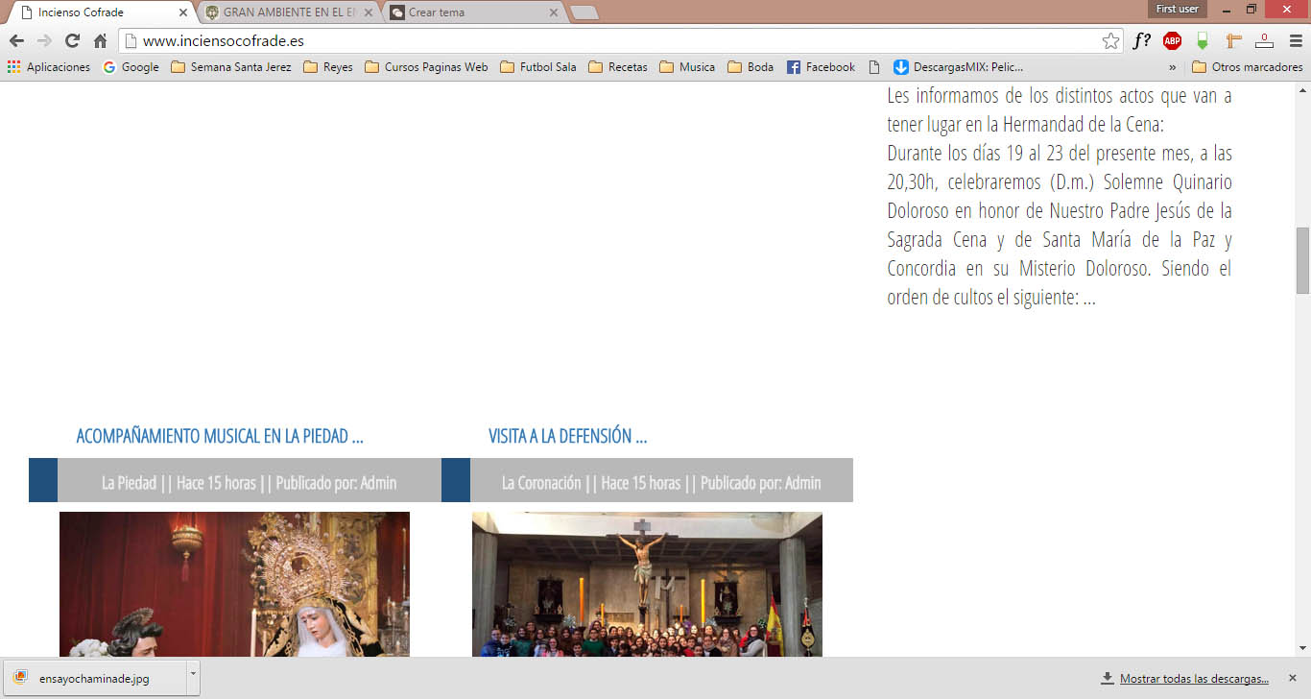Bookmark this page with the star icon
The width and height of the screenshot is (1311, 699).
click(1110, 40)
